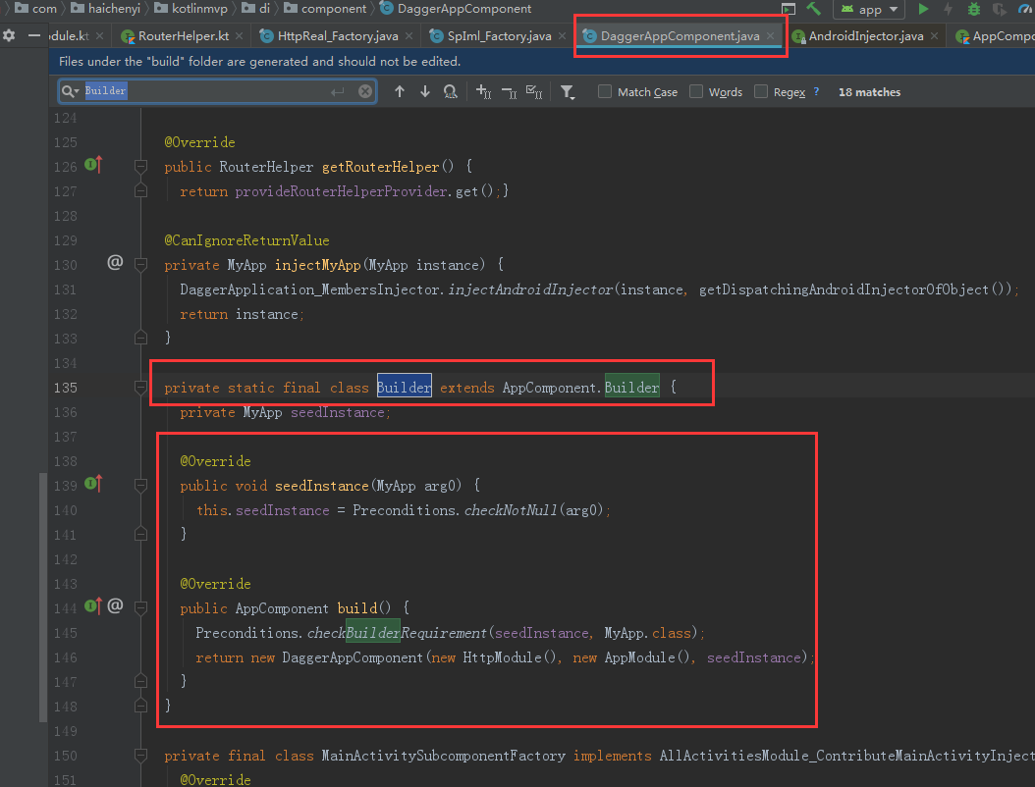The width and height of the screenshot is (1035, 787).
Task: Click implements gutter icon on line 126
Action: [93, 164]
